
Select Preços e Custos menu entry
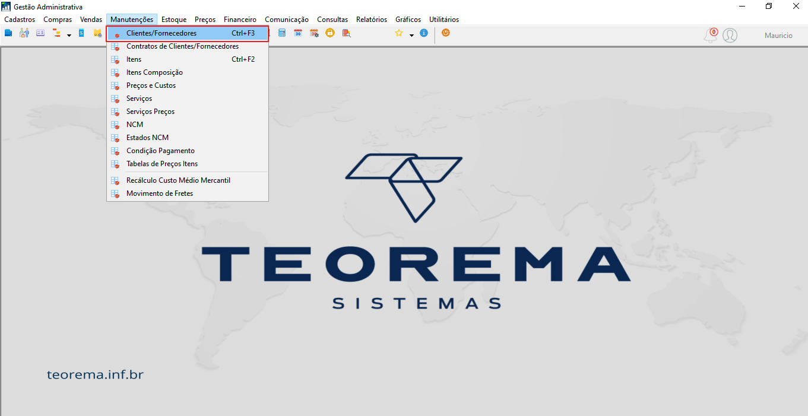click(188, 85)
